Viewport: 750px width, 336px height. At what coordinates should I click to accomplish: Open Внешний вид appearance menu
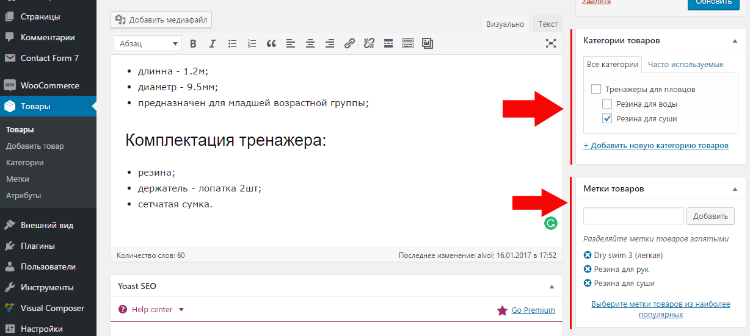pos(48,225)
